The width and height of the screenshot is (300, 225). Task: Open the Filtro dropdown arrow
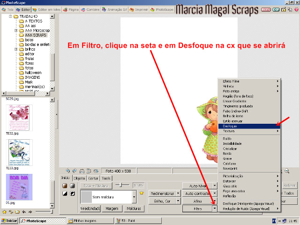point(215,209)
